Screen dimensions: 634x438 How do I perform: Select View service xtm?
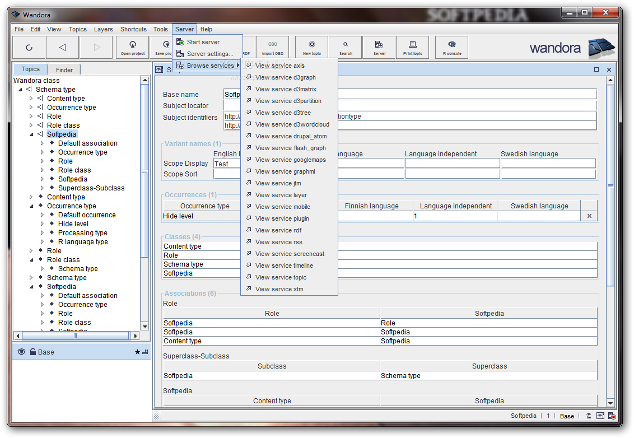[x=289, y=289]
